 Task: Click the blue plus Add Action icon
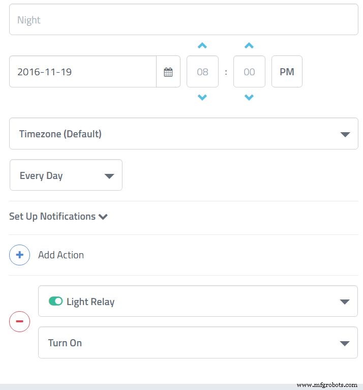20,255
